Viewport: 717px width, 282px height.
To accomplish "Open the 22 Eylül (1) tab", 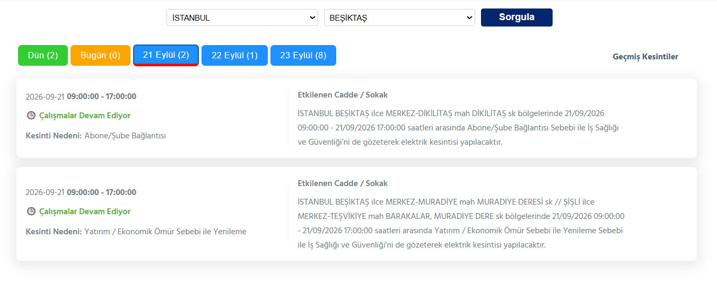I will pyautogui.click(x=234, y=55).
